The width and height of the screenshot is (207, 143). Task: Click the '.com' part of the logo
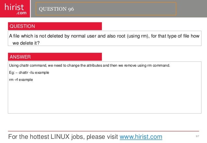pyautogui.click(x=21, y=13)
